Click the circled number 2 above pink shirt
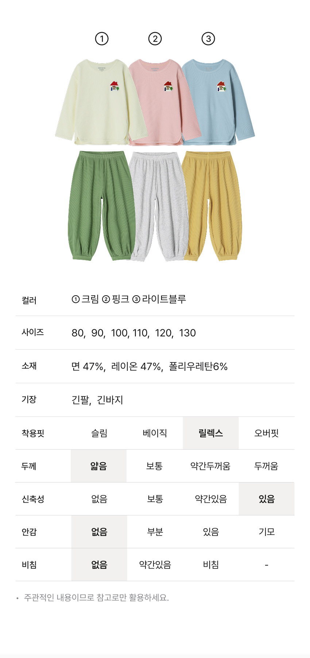The width and height of the screenshot is (310, 658). click(155, 39)
